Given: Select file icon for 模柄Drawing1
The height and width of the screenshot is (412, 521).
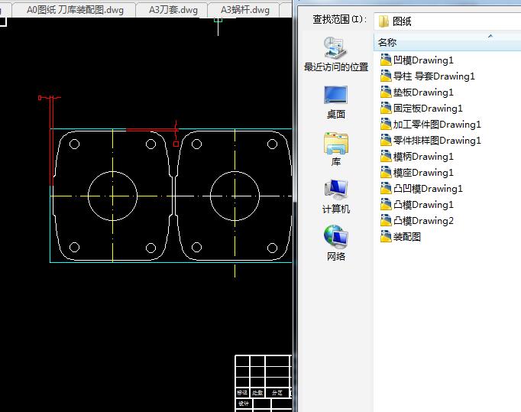Looking at the screenshot, I should coord(386,156).
